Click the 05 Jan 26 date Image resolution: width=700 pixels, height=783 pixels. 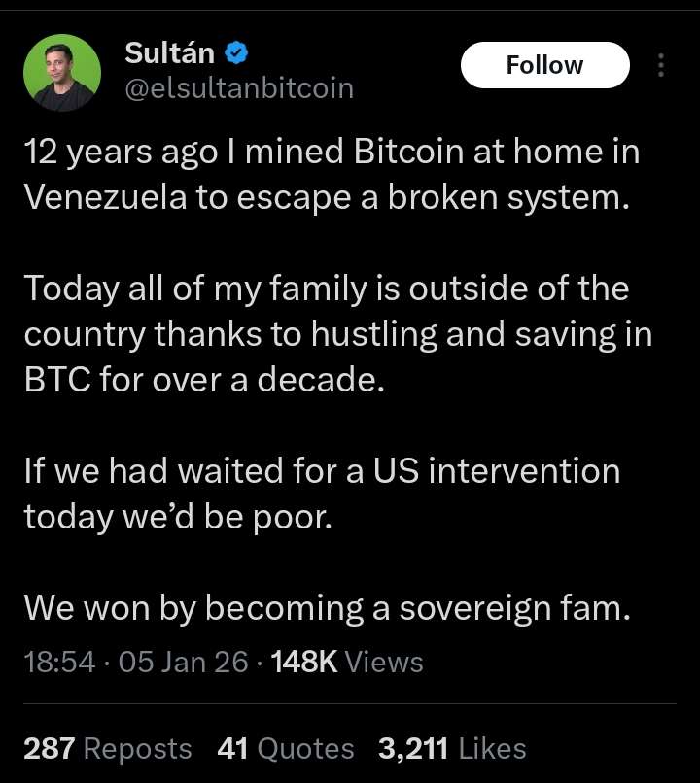[x=183, y=663]
